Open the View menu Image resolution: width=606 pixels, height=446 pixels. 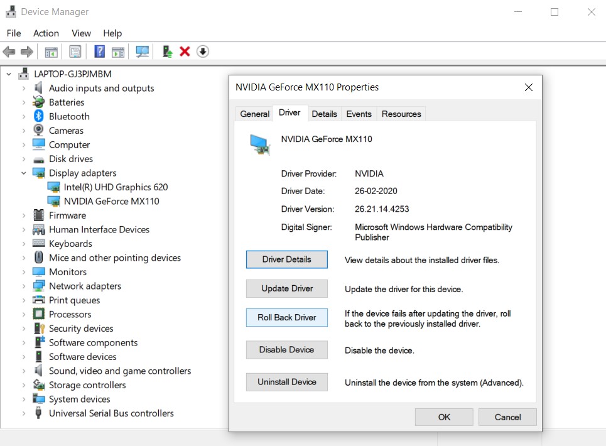(81, 33)
